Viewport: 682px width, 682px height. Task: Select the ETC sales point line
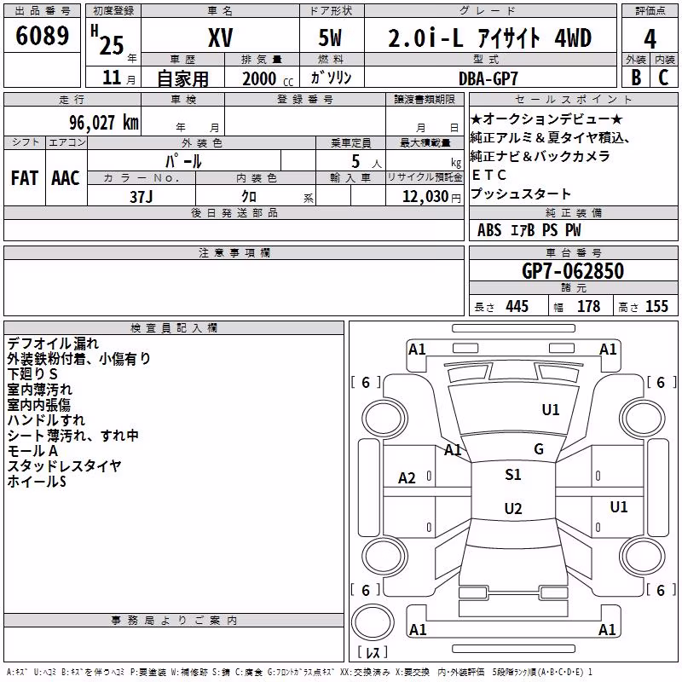488,175
